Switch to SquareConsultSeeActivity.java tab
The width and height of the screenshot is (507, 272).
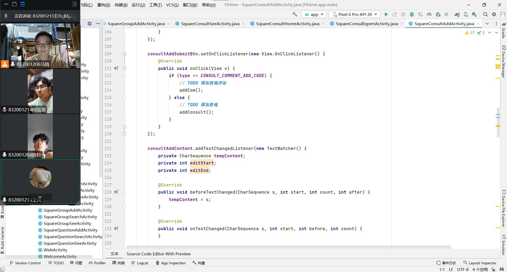click(x=210, y=24)
